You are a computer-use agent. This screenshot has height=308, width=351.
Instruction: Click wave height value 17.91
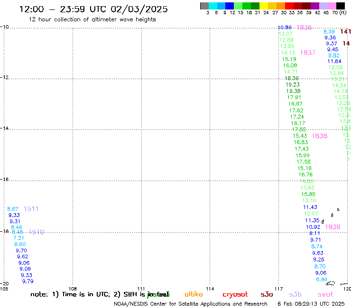click(294, 97)
